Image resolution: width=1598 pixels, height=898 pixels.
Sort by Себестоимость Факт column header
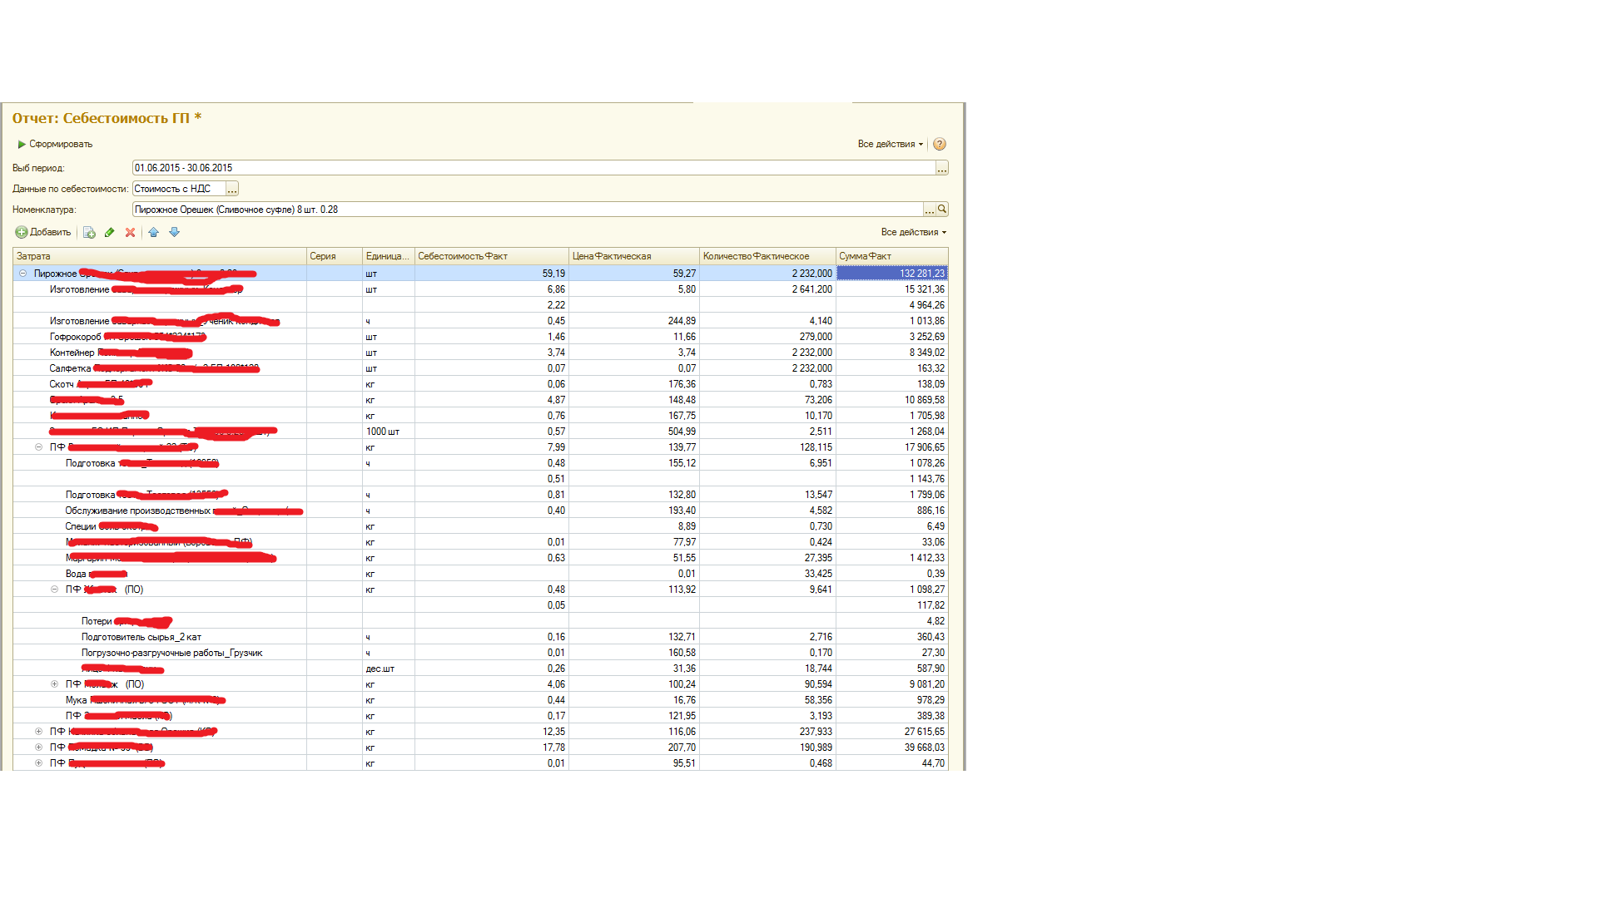click(492, 256)
